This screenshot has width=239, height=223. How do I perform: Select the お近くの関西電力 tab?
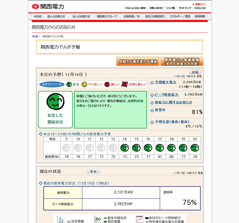click(x=155, y=17)
